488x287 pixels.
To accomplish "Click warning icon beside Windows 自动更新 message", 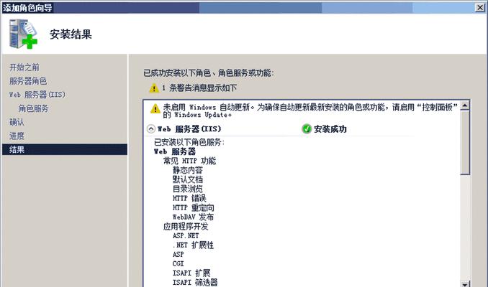I will [x=155, y=108].
